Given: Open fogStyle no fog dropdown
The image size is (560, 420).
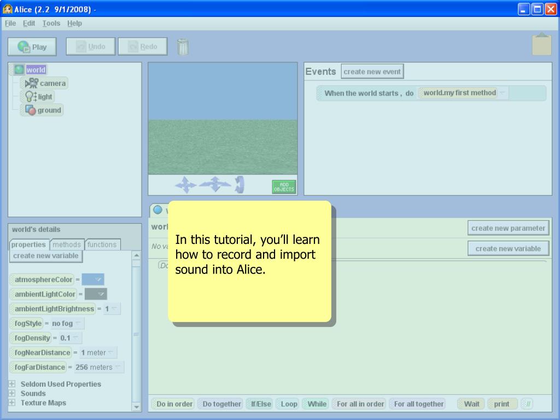Looking at the screenshot, I should (67, 324).
